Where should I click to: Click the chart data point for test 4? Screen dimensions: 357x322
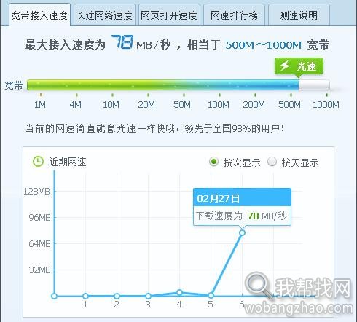pyautogui.click(x=179, y=293)
